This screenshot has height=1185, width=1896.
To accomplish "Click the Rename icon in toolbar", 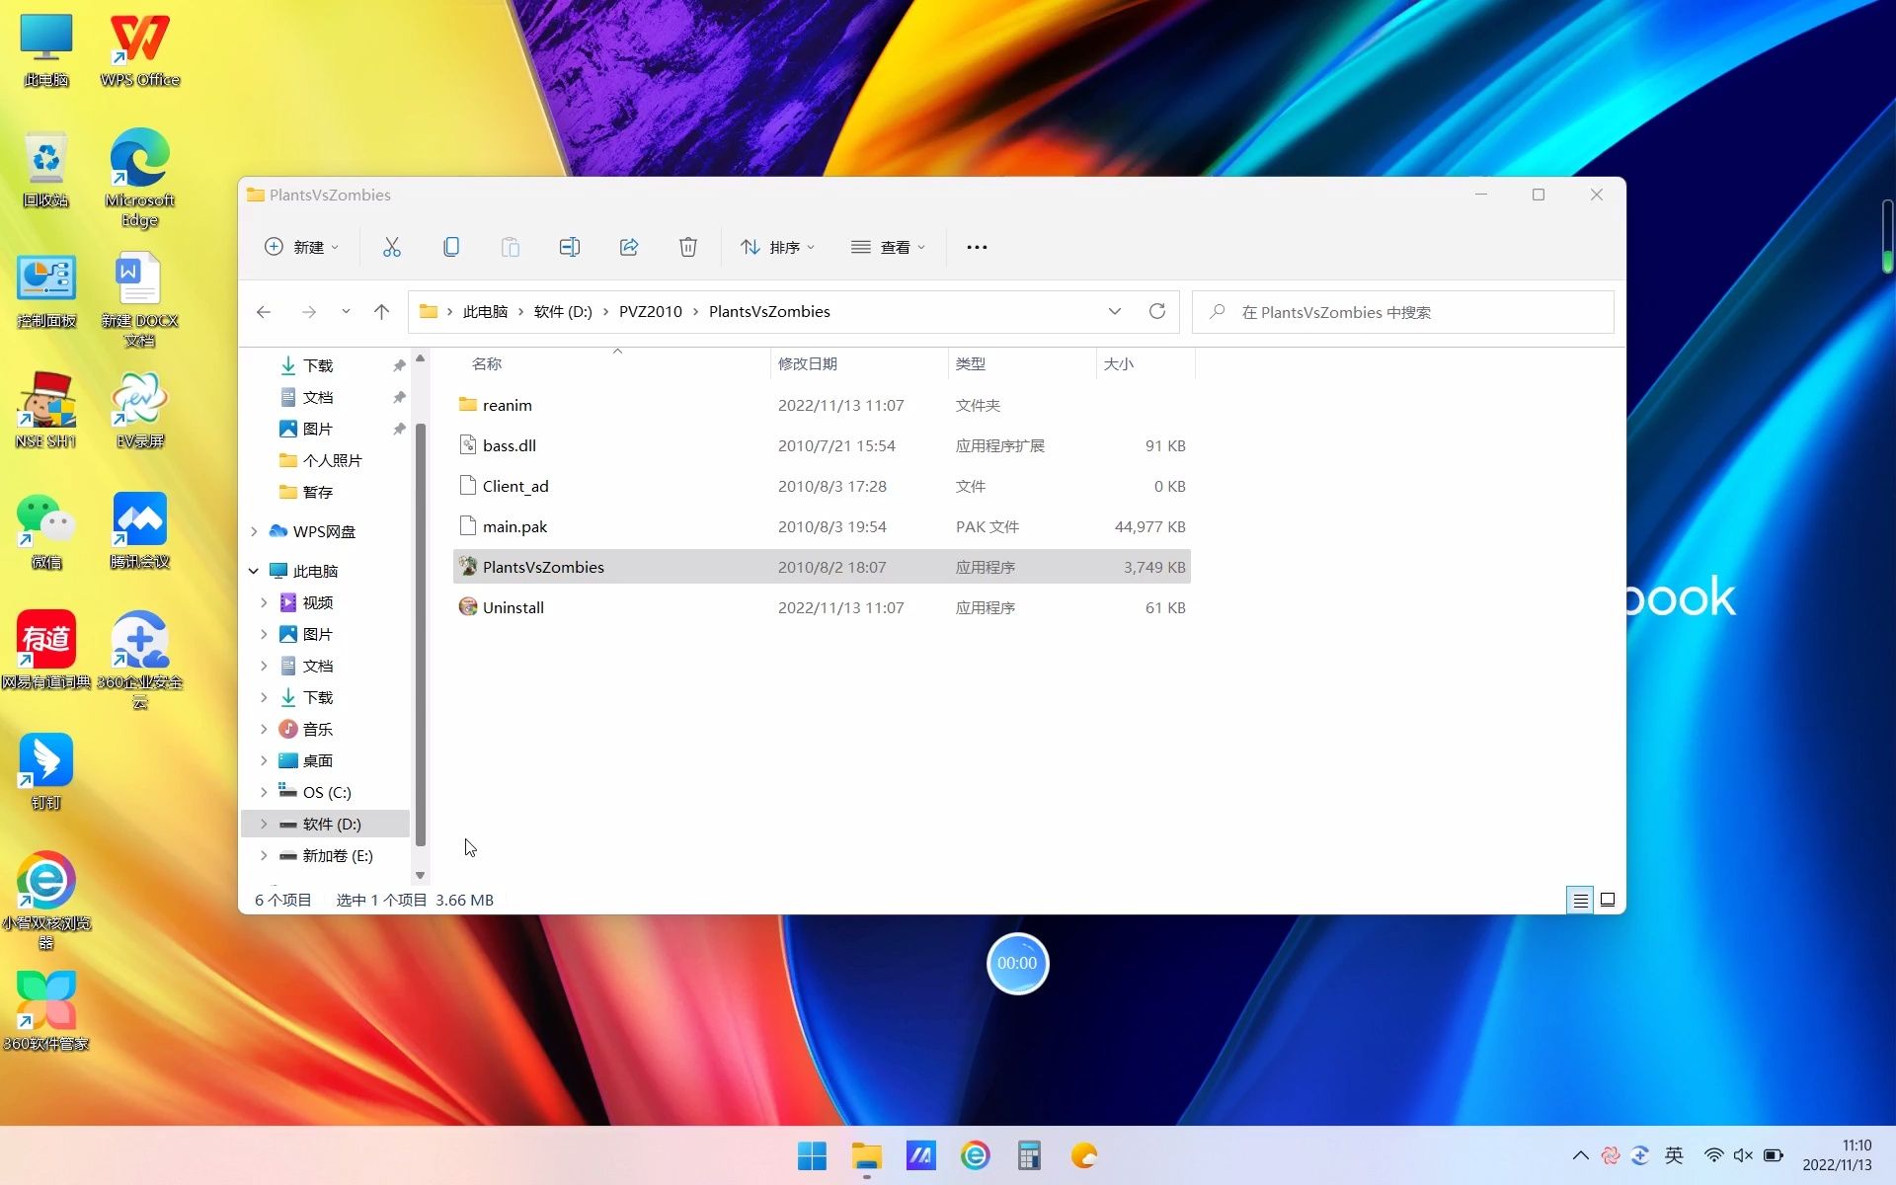I will click(570, 247).
